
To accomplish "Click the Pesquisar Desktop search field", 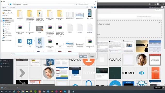I will [87, 4].
